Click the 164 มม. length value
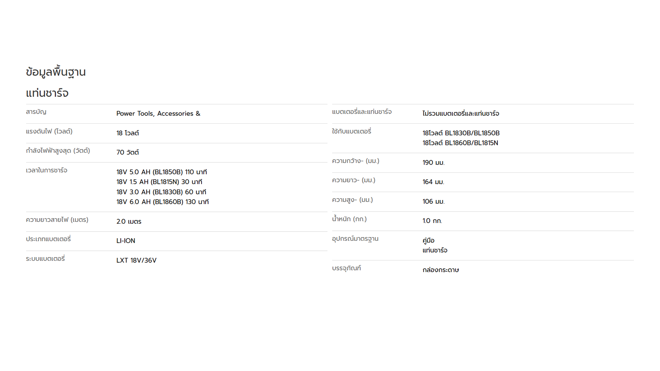 (433, 182)
